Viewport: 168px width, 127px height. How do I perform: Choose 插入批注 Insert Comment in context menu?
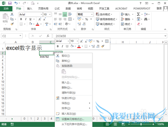pyautogui.click(x=74, y=114)
